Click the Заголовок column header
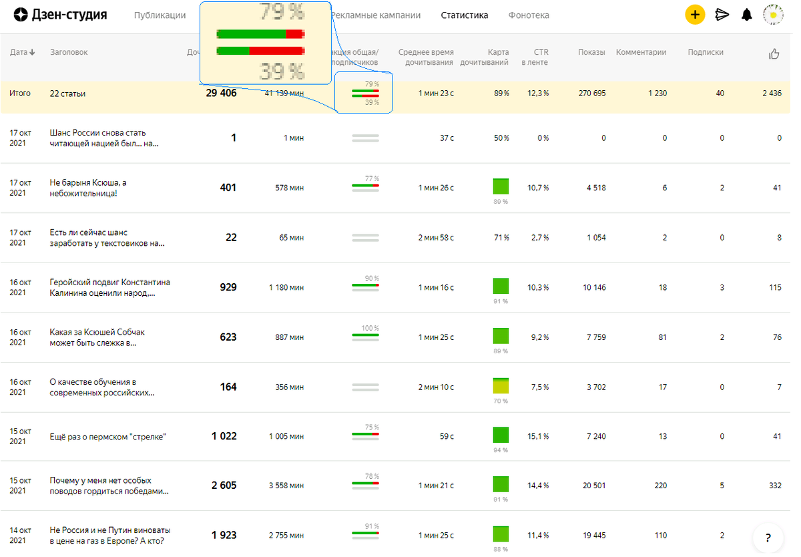The image size is (801, 557). point(69,52)
